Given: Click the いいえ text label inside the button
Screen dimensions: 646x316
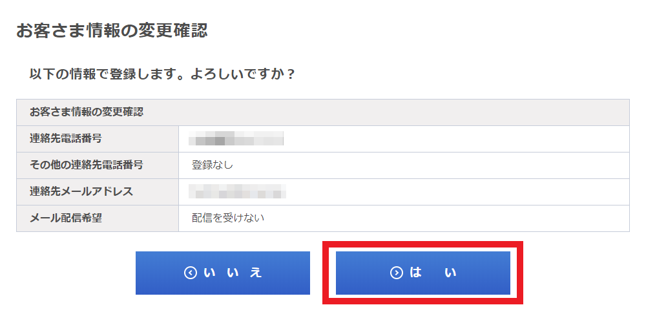Looking at the screenshot, I should tap(233, 273).
